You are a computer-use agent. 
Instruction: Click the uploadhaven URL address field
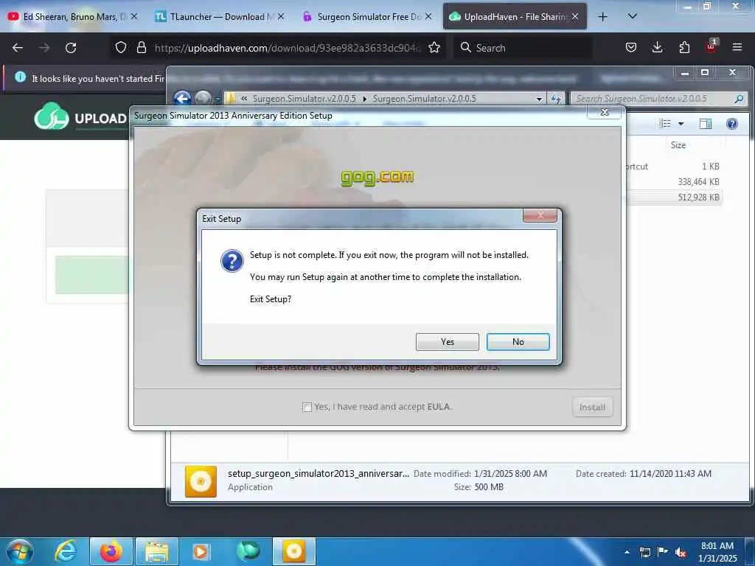(x=288, y=48)
